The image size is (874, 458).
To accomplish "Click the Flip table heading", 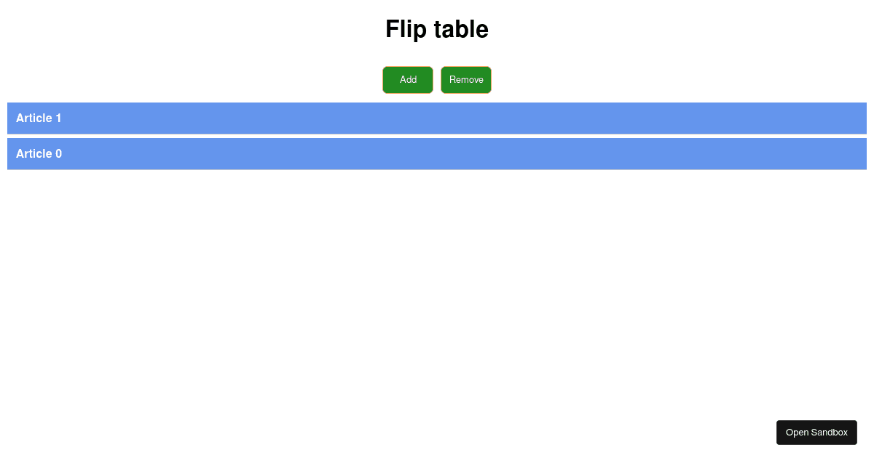I will point(437,29).
